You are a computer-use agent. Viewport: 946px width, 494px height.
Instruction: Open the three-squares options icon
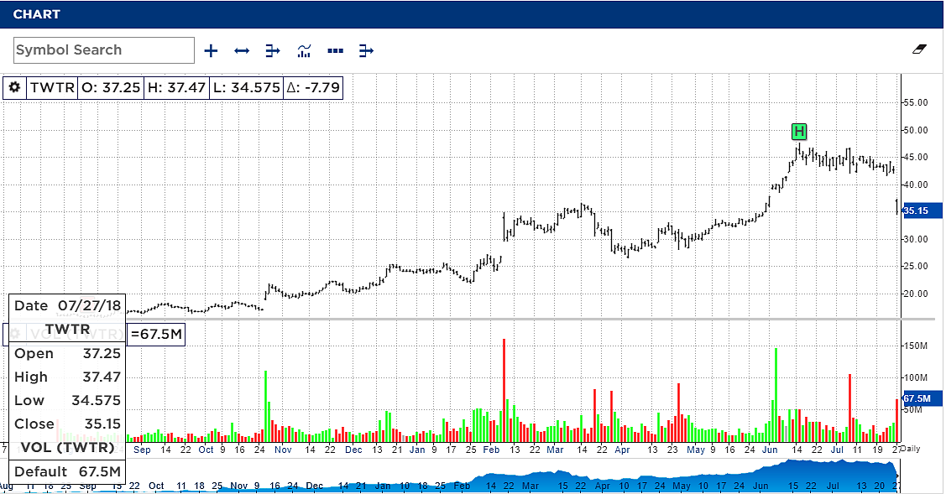tap(336, 50)
